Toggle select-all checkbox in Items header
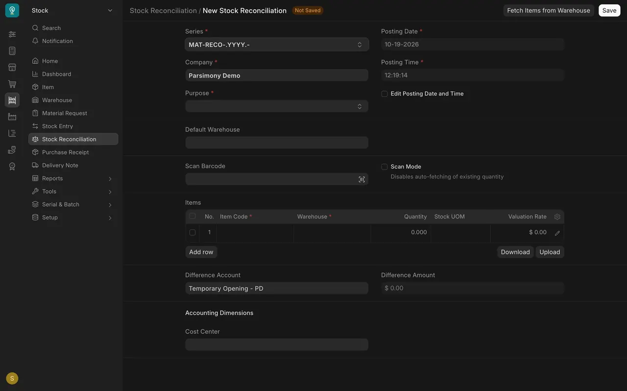The height and width of the screenshot is (391, 627). 192,216
